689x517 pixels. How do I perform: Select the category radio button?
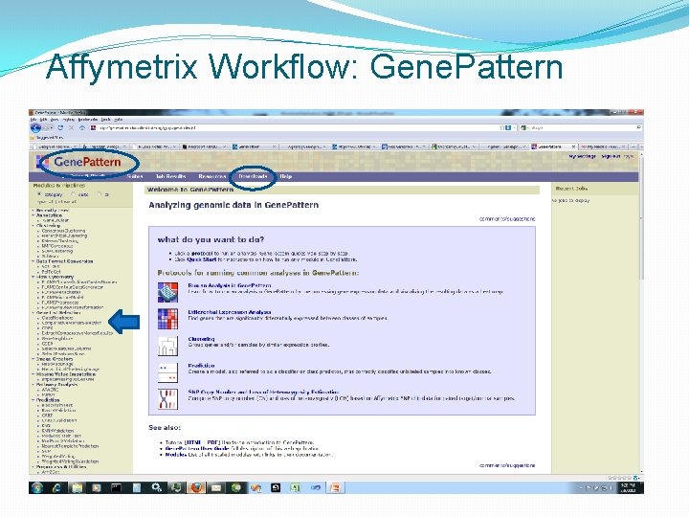[39, 194]
